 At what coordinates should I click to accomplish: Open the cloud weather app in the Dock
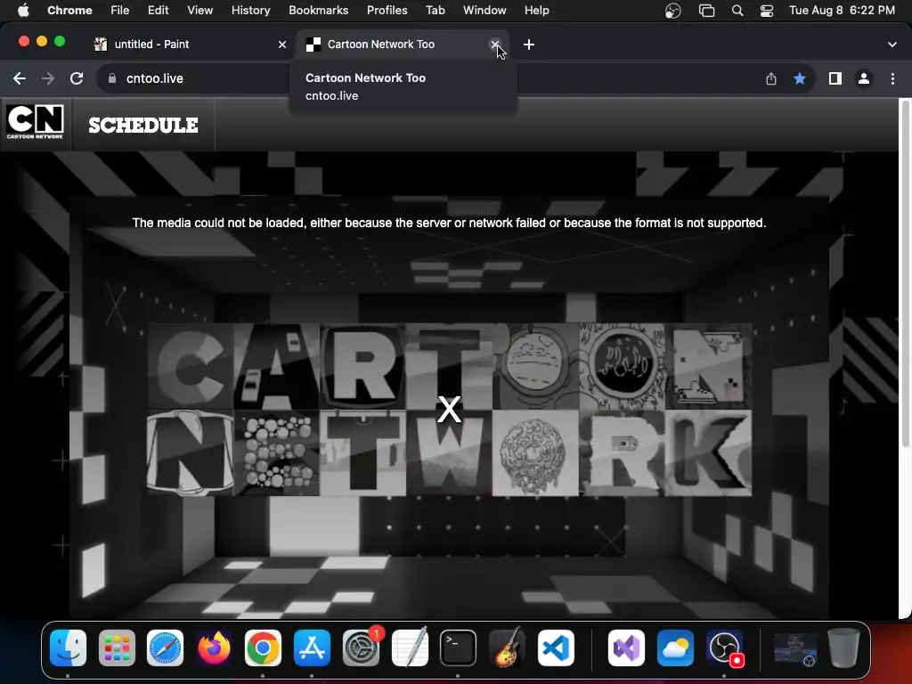(675, 648)
